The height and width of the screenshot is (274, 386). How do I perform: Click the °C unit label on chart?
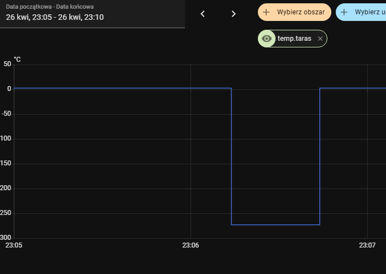pyautogui.click(x=17, y=59)
